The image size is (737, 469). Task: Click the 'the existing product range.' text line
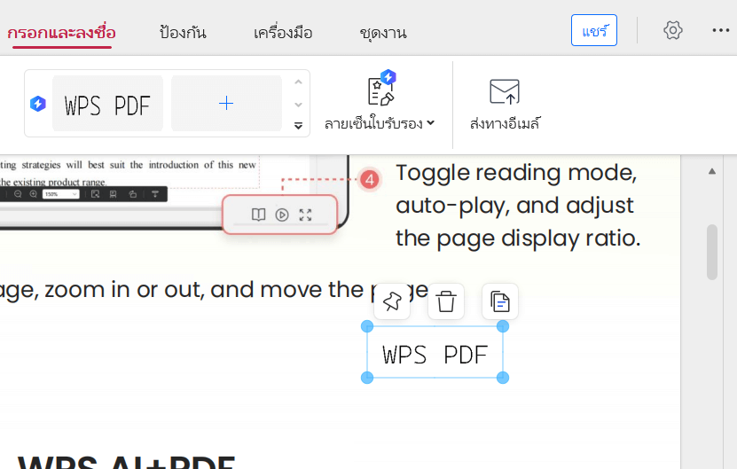tap(52, 183)
